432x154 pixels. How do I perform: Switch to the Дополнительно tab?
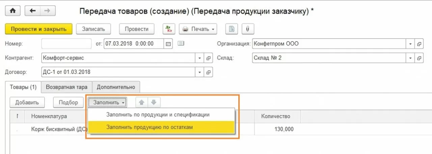pyautogui.click(x=116, y=87)
